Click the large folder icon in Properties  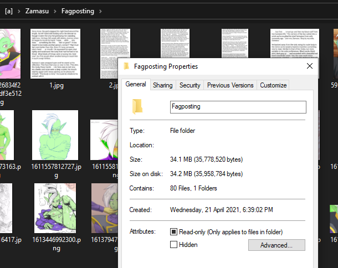click(x=137, y=106)
